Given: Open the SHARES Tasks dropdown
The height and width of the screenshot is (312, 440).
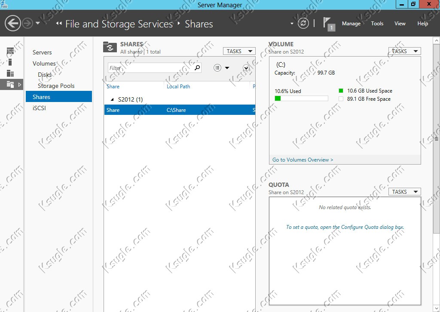Looking at the screenshot, I should pyautogui.click(x=239, y=51).
